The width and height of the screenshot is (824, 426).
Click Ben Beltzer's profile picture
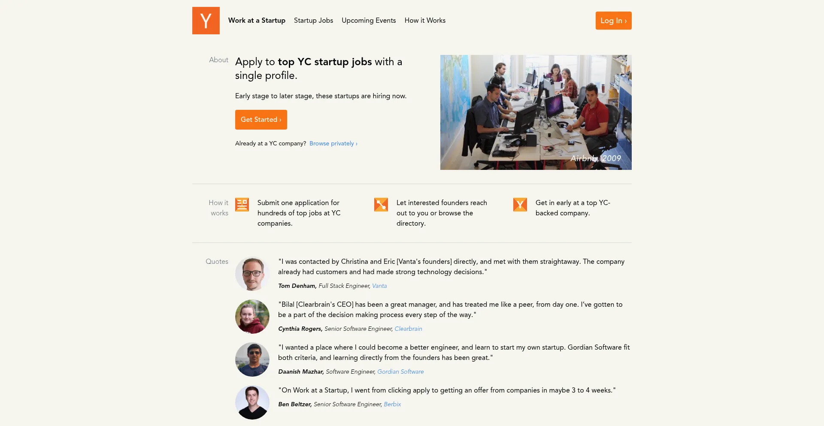click(x=252, y=402)
